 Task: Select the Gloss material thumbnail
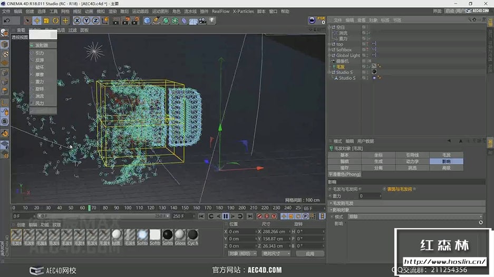(x=180, y=235)
